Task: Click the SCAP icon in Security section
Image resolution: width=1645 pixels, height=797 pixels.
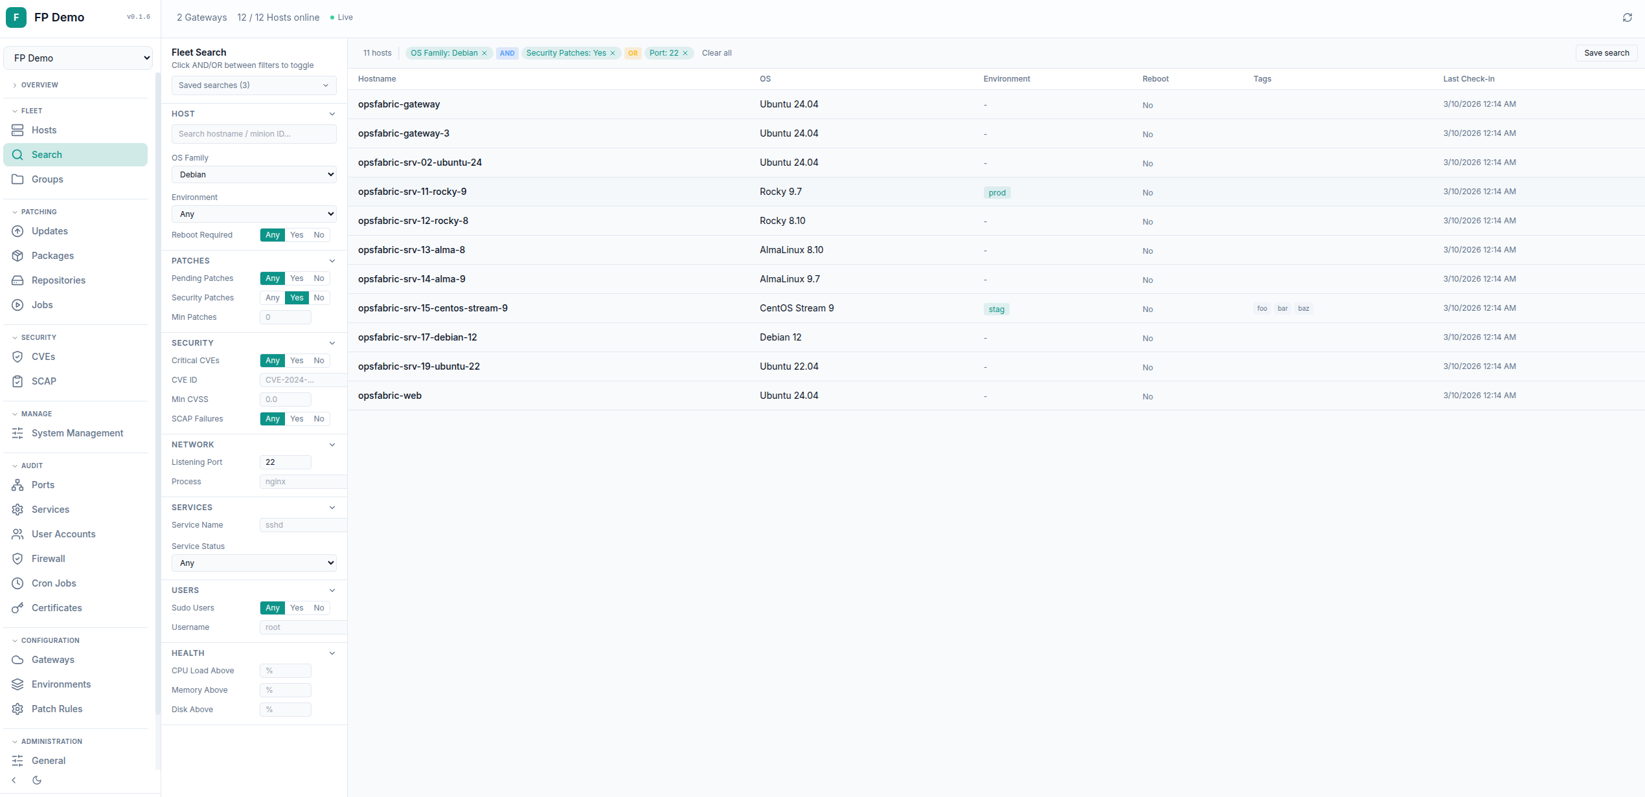Action: [x=17, y=381]
